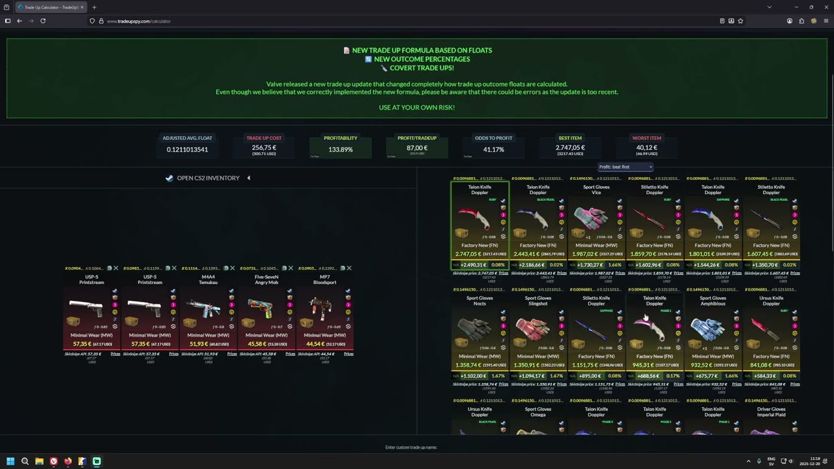Click inspect icon on Sport Gloves Vice outcome

[620, 236]
